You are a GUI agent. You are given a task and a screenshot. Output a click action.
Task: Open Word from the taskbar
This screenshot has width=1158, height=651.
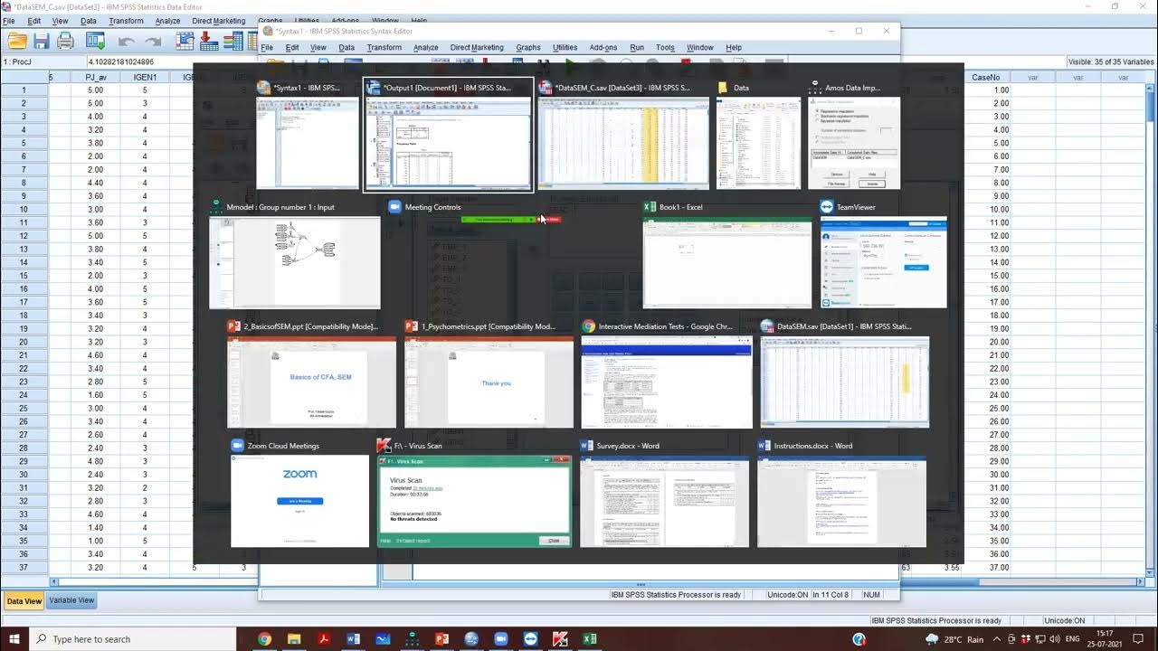coord(353,639)
